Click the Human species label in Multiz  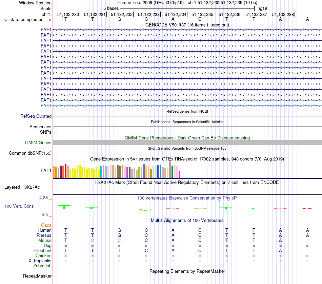(x=44, y=230)
